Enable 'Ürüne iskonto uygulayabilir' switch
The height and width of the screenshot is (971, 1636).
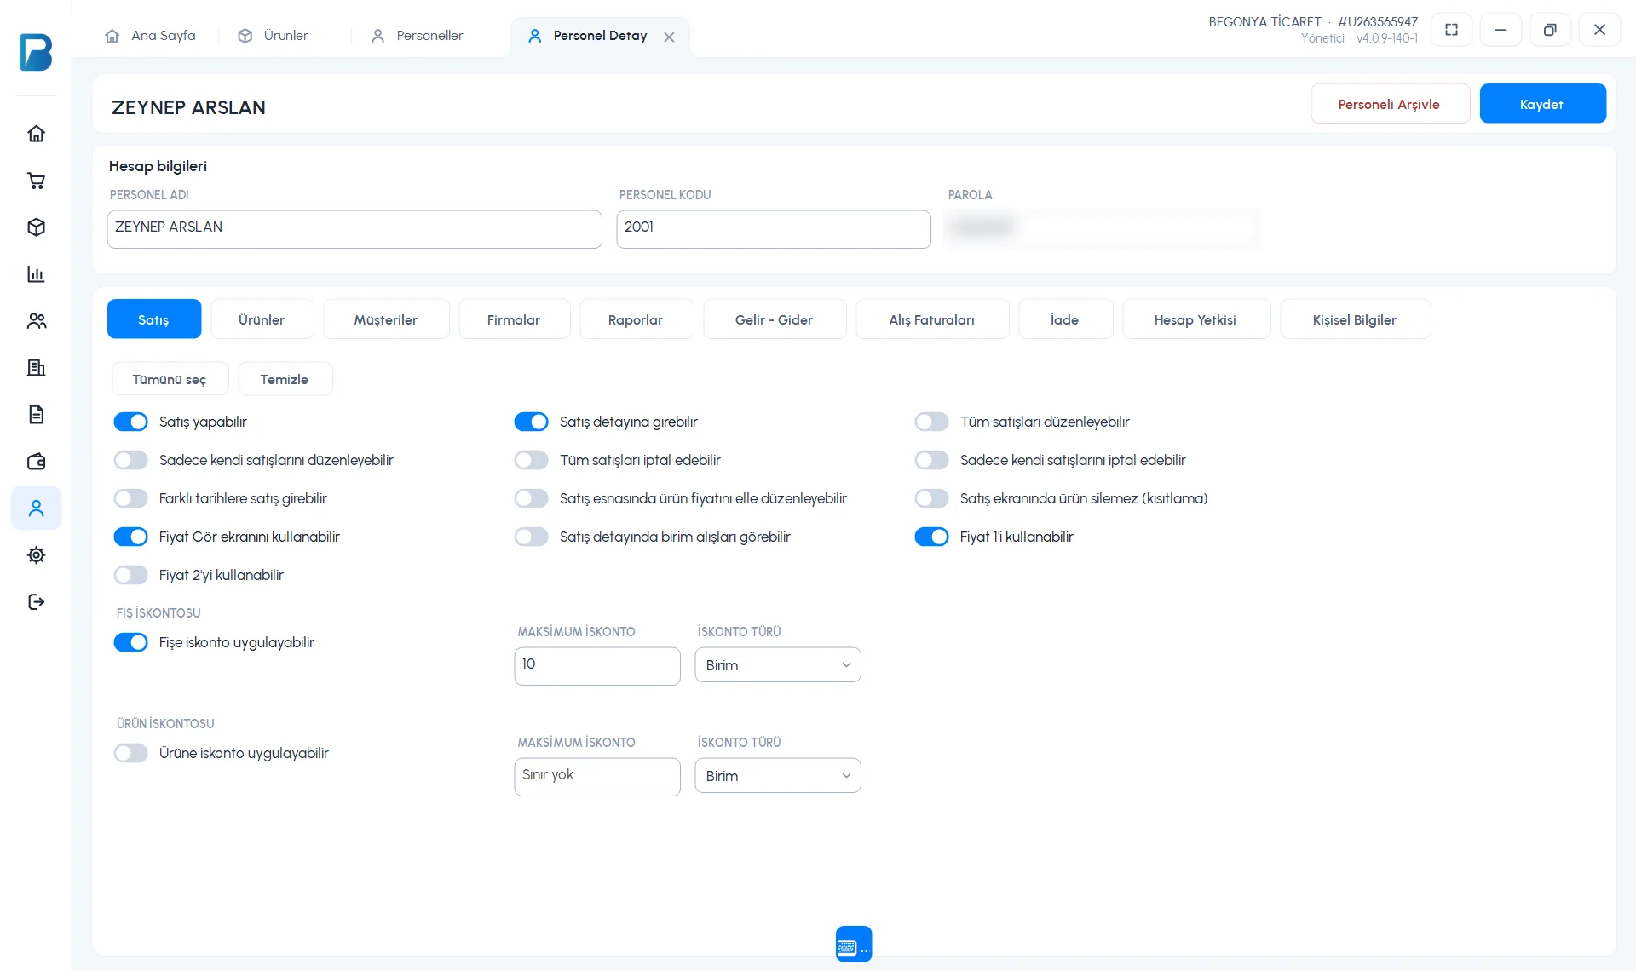pyautogui.click(x=131, y=753)
